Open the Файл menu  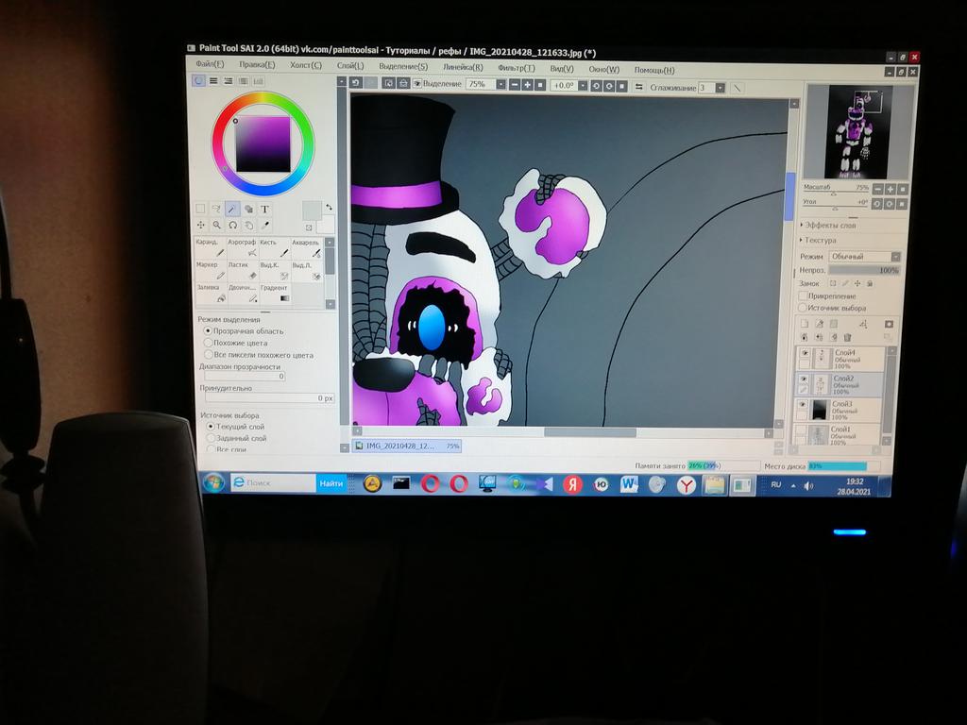click(210, 63)
